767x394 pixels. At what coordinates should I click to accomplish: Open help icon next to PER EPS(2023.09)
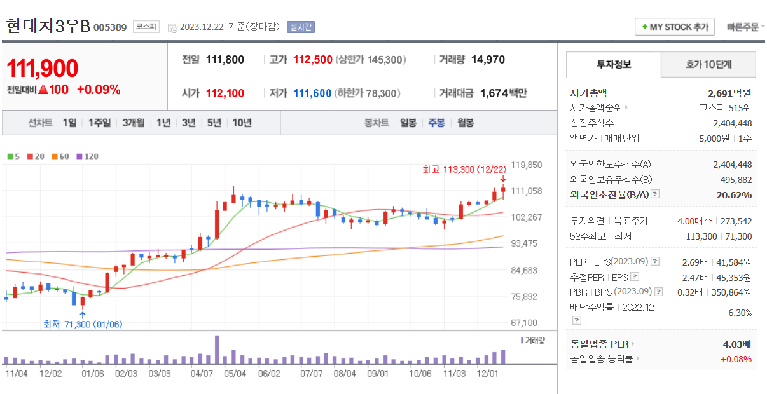(655, 261)
